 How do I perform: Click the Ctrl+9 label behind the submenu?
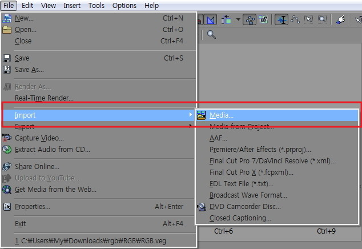coord(326,231)
